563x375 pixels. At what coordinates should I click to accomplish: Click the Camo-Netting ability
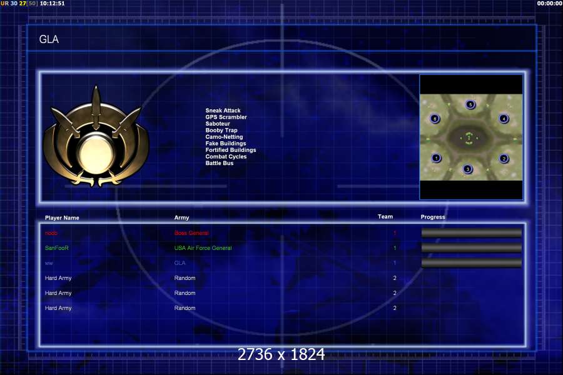click(x=224, y=137)
